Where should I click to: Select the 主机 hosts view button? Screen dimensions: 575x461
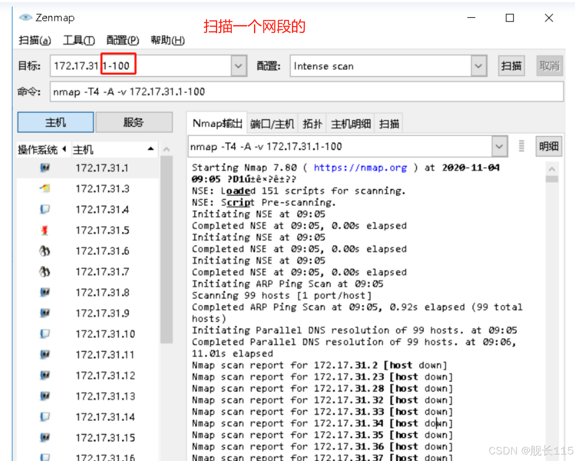[56, 122]
